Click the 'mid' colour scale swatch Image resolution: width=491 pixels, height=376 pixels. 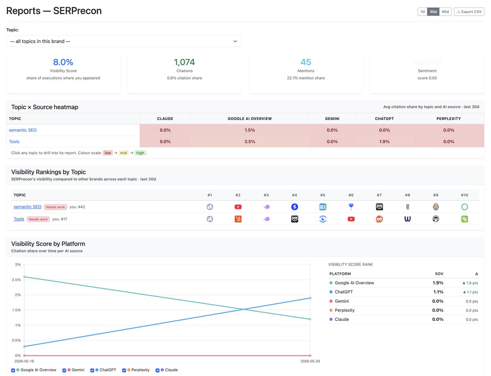pyautogui.click(x=124, y=153)
